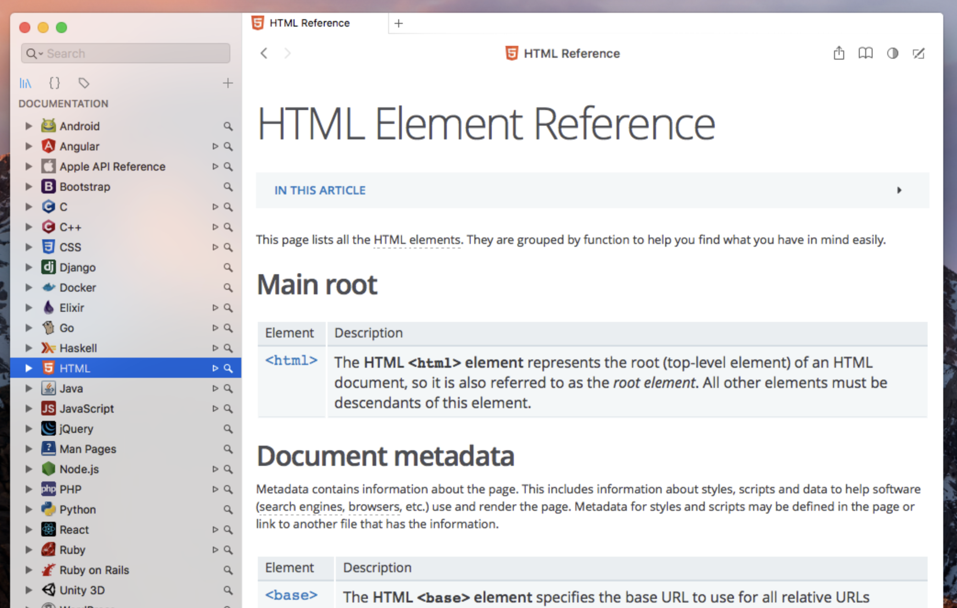The width and height of the screenshot is (957, 608).
Task: Open the search options dropdown arrow
Action: [40, 54]
